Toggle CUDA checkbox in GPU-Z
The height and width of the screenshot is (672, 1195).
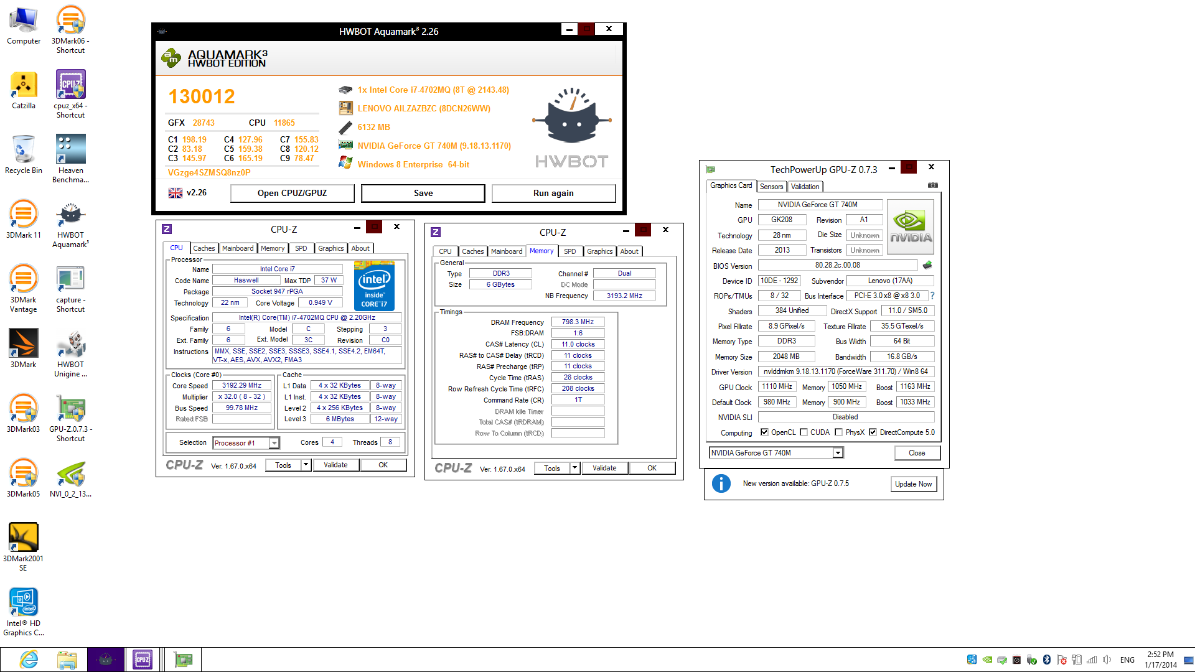(x=804, y=432)
